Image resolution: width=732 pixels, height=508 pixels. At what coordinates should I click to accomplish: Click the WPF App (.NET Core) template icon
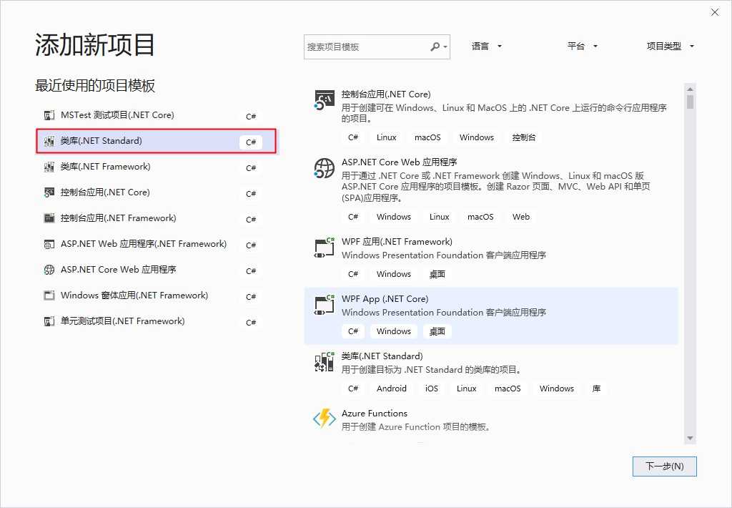pos(325,305)
